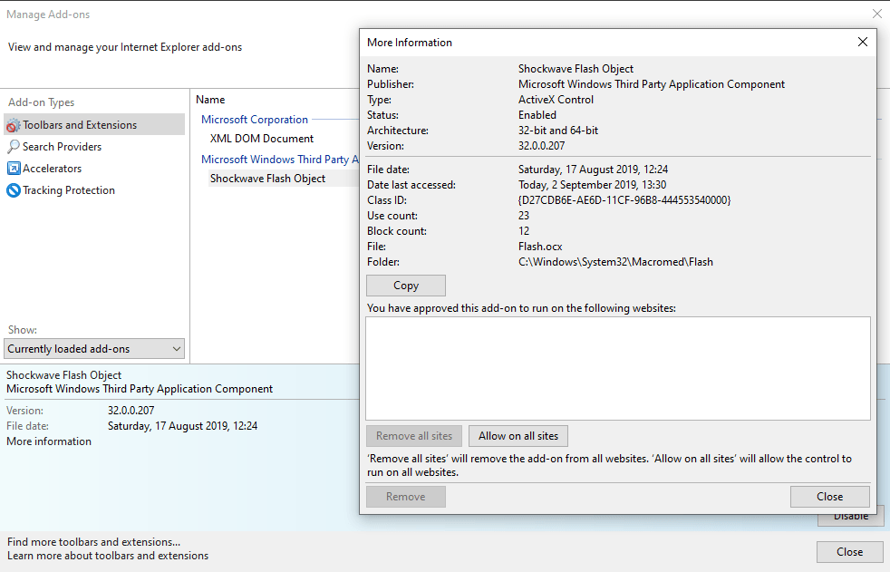Open the More information link
This screenshot has width=890, height=572.
pos(49,441)
